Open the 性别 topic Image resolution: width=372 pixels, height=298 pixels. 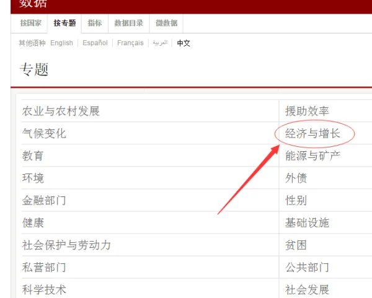click(x=296, y=200)
